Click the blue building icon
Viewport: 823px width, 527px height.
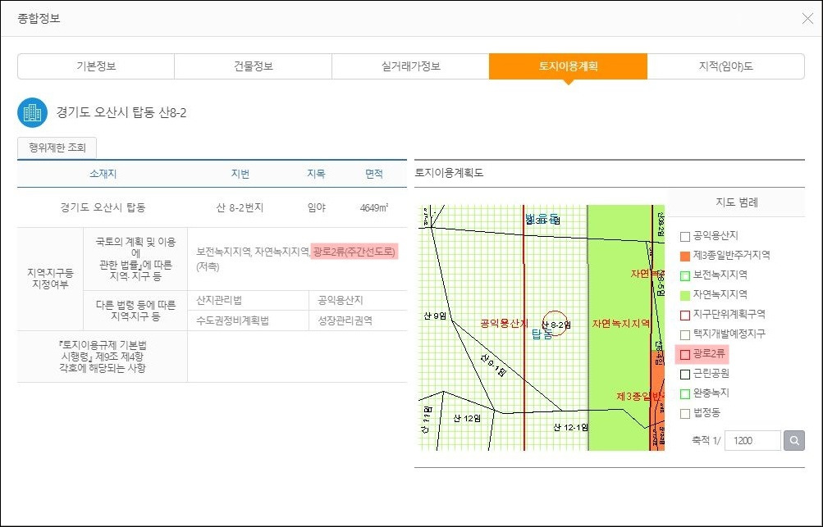(x=33, y=113)
